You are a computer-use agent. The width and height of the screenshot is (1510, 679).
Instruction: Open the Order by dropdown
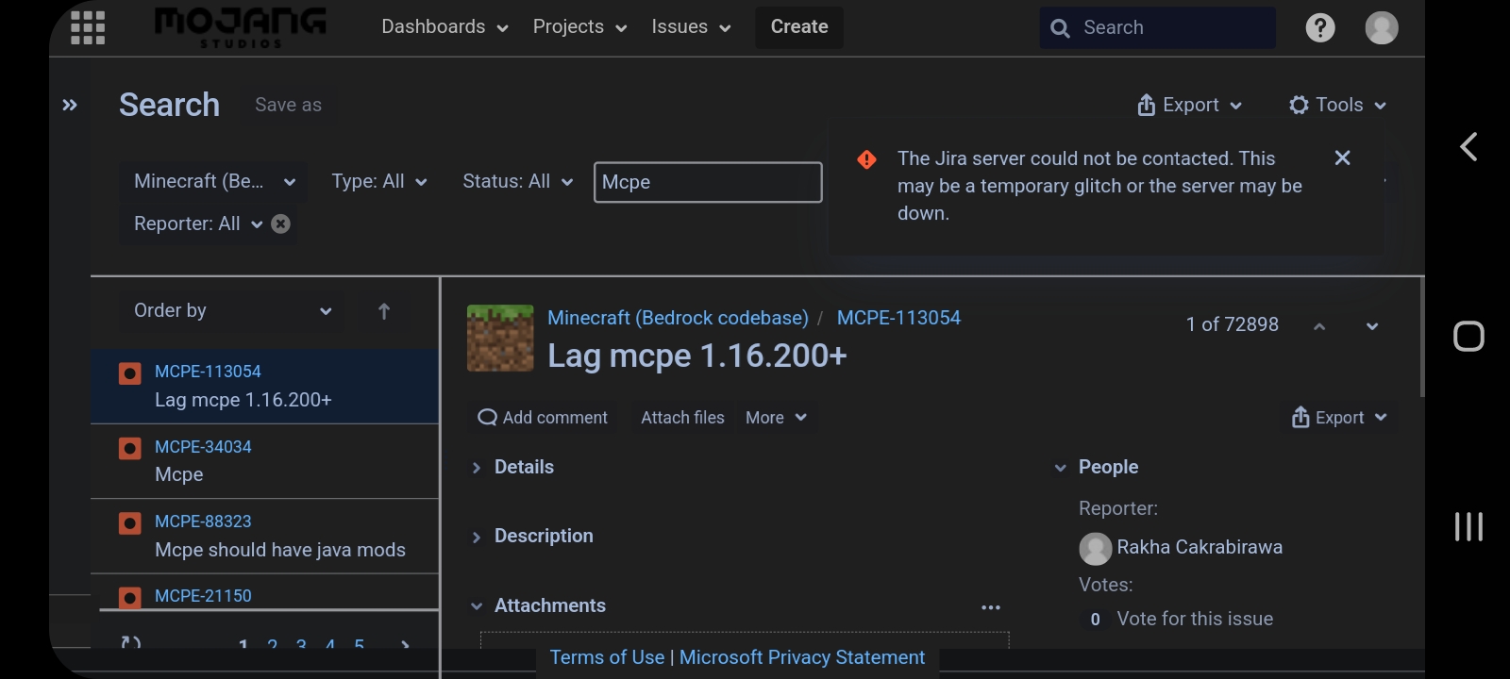click(x=231, y=311)
